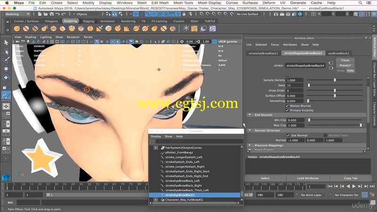377x212 pixels.
Task: Open the No Anim Layer dropdown
Action: 313,195
